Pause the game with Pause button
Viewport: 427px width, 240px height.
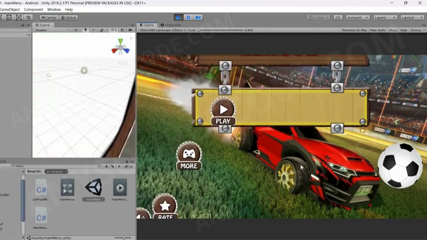point(188,17)
